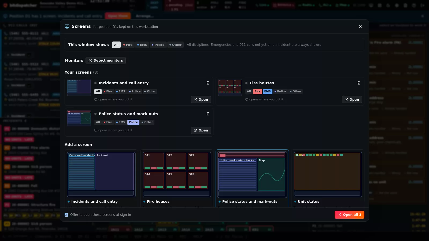Image resolution: width=429 pixels, height=241 pixels.
Task: Toggle Other filter in This window shows
Action: [x=175, y=45]
